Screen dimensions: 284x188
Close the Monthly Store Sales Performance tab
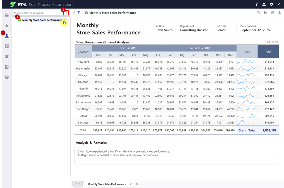pyautogui.click(x=131, y=184)
